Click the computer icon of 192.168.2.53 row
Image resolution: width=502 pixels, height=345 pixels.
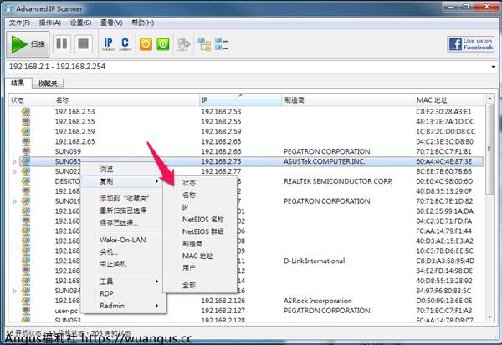pyautogui.click(x=26, y=112)
